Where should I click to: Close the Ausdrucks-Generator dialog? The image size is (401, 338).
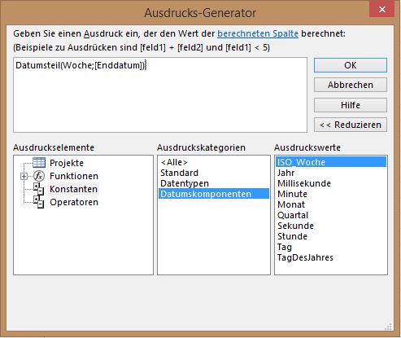click(382, 9)
